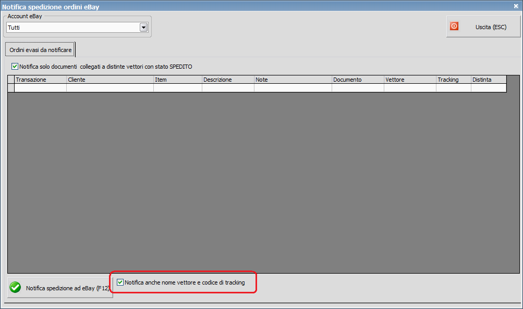Click the green checkmark icon for Notifica spedizione
The image size is (523, 309).
tap(15, 287)
